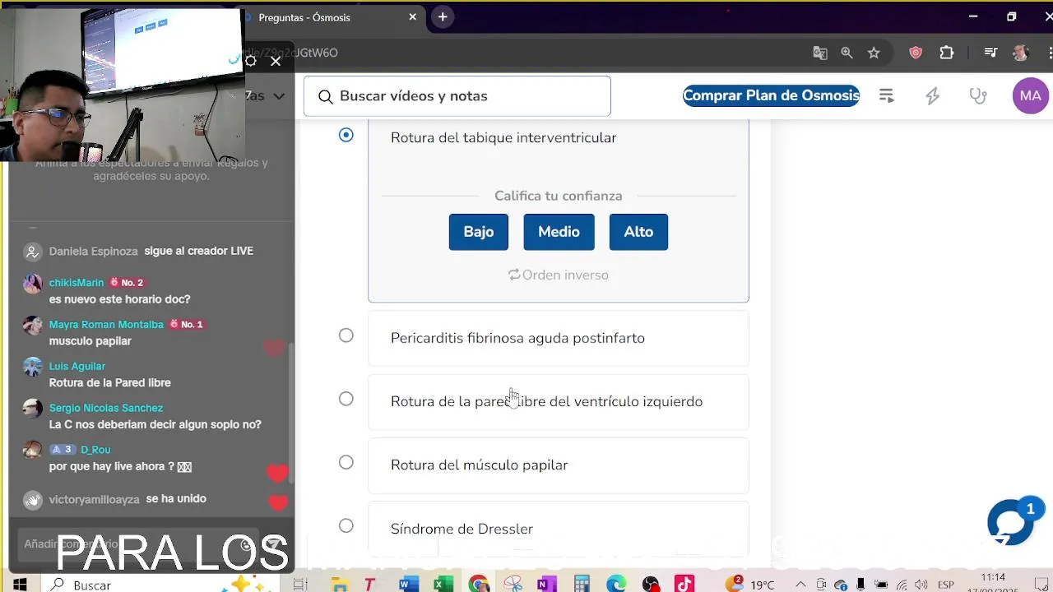
Task: Open TikTok app from the taskbar
Action: click(684, 585)
